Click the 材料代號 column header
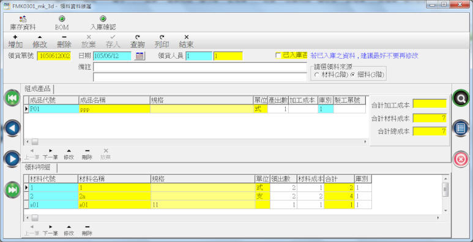 53,178
